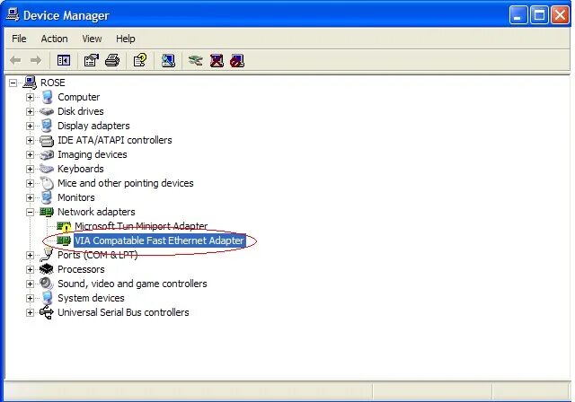Expand the Disk drives node
The image size is (575, 402).
pos(30,111)
